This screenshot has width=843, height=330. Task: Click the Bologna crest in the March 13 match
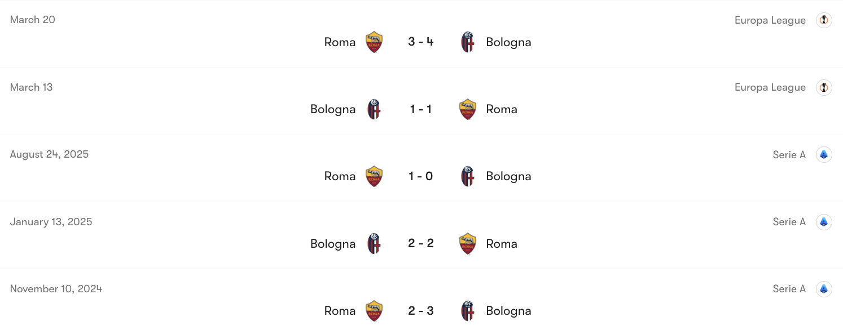[x=374, y=108]
